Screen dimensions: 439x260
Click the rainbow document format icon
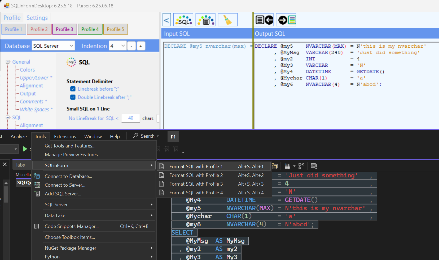coord(205,20)
